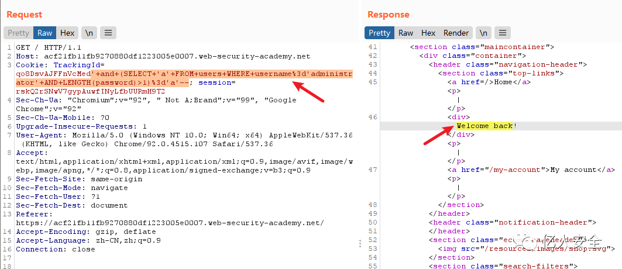This screenshot has height=269, width=622.
Task: Click 'Sec-Ch-Ua-Mobile: ?0' header
Action: tap(62, 118)
